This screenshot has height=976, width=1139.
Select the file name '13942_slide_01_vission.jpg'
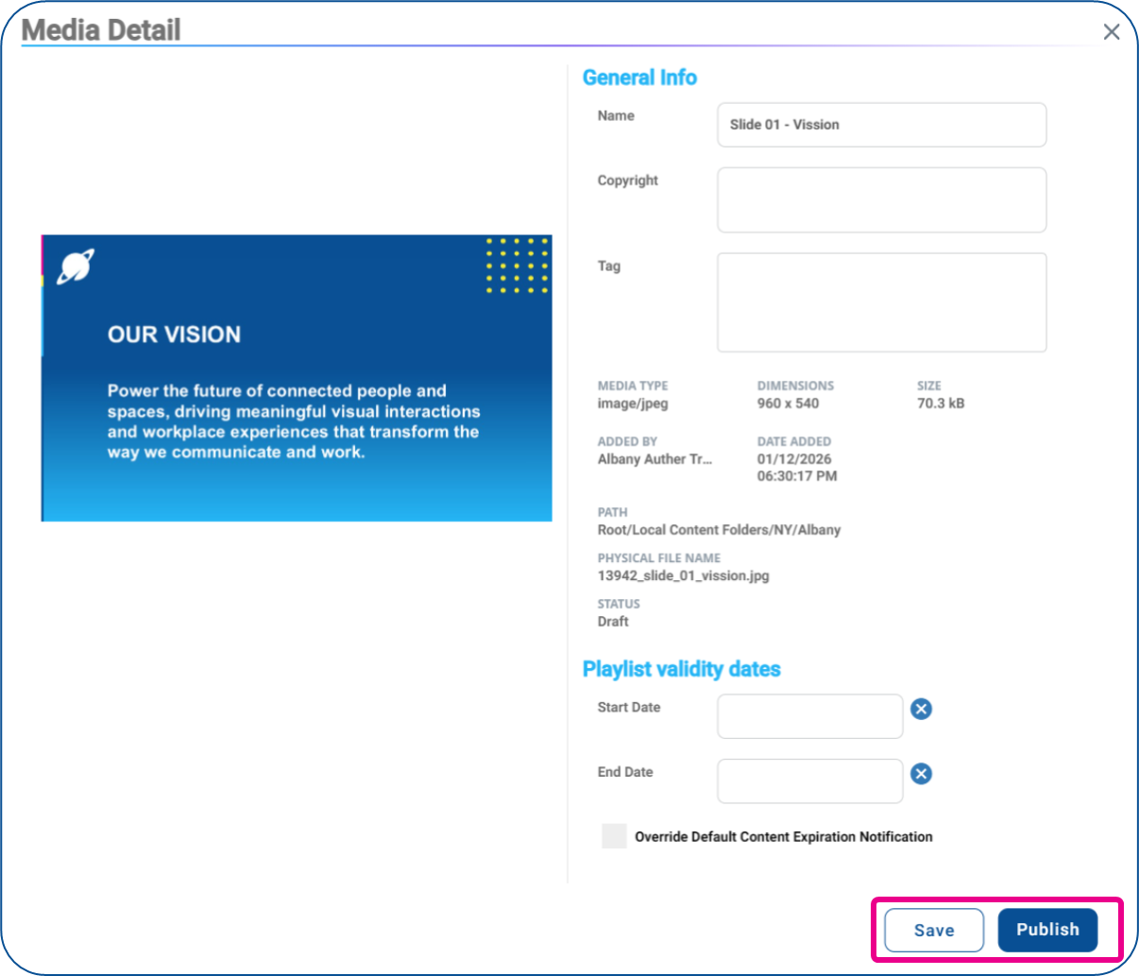(683, 575)
